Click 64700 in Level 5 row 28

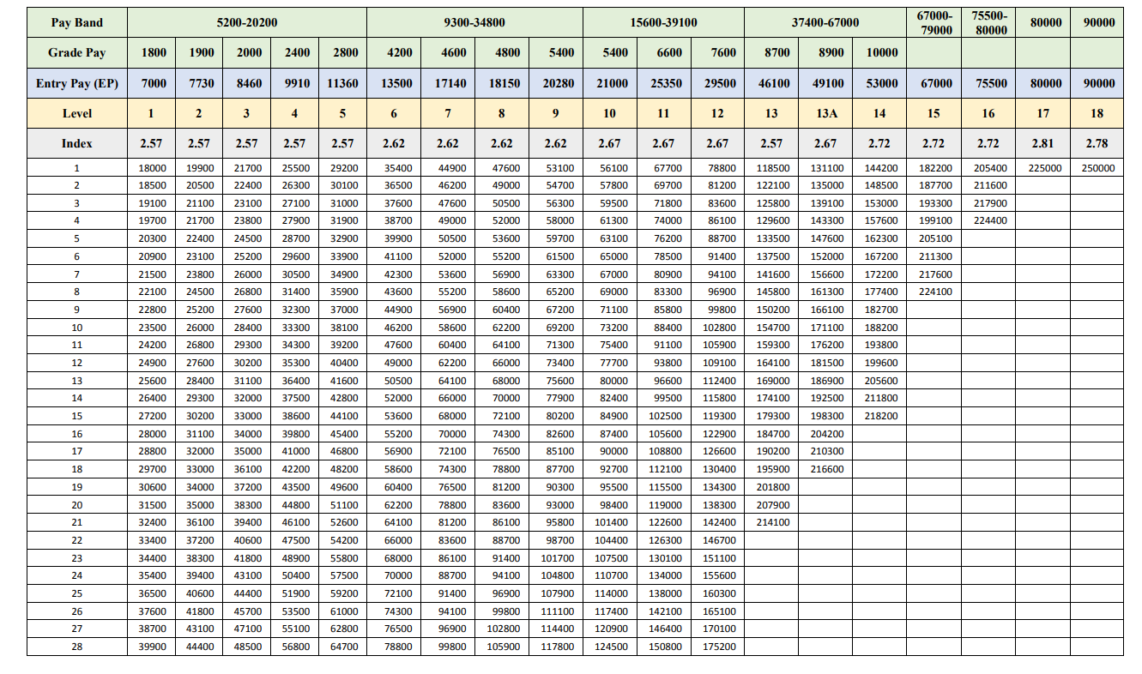point(344,647)
